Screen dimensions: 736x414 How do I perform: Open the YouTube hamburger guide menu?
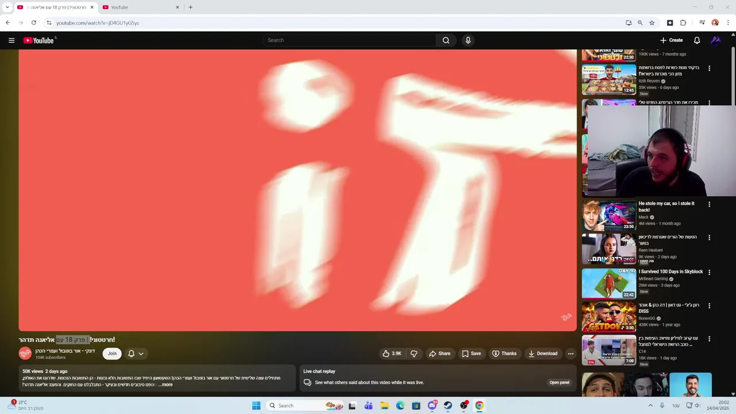point(11,40)
